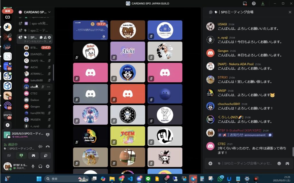Add a new server with plus icon
Viewport: 294px width, 183px height.
coord(7,125)
